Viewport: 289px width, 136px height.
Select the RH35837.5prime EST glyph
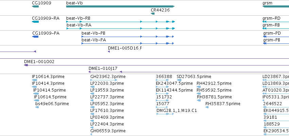click(x=207, y=107)
